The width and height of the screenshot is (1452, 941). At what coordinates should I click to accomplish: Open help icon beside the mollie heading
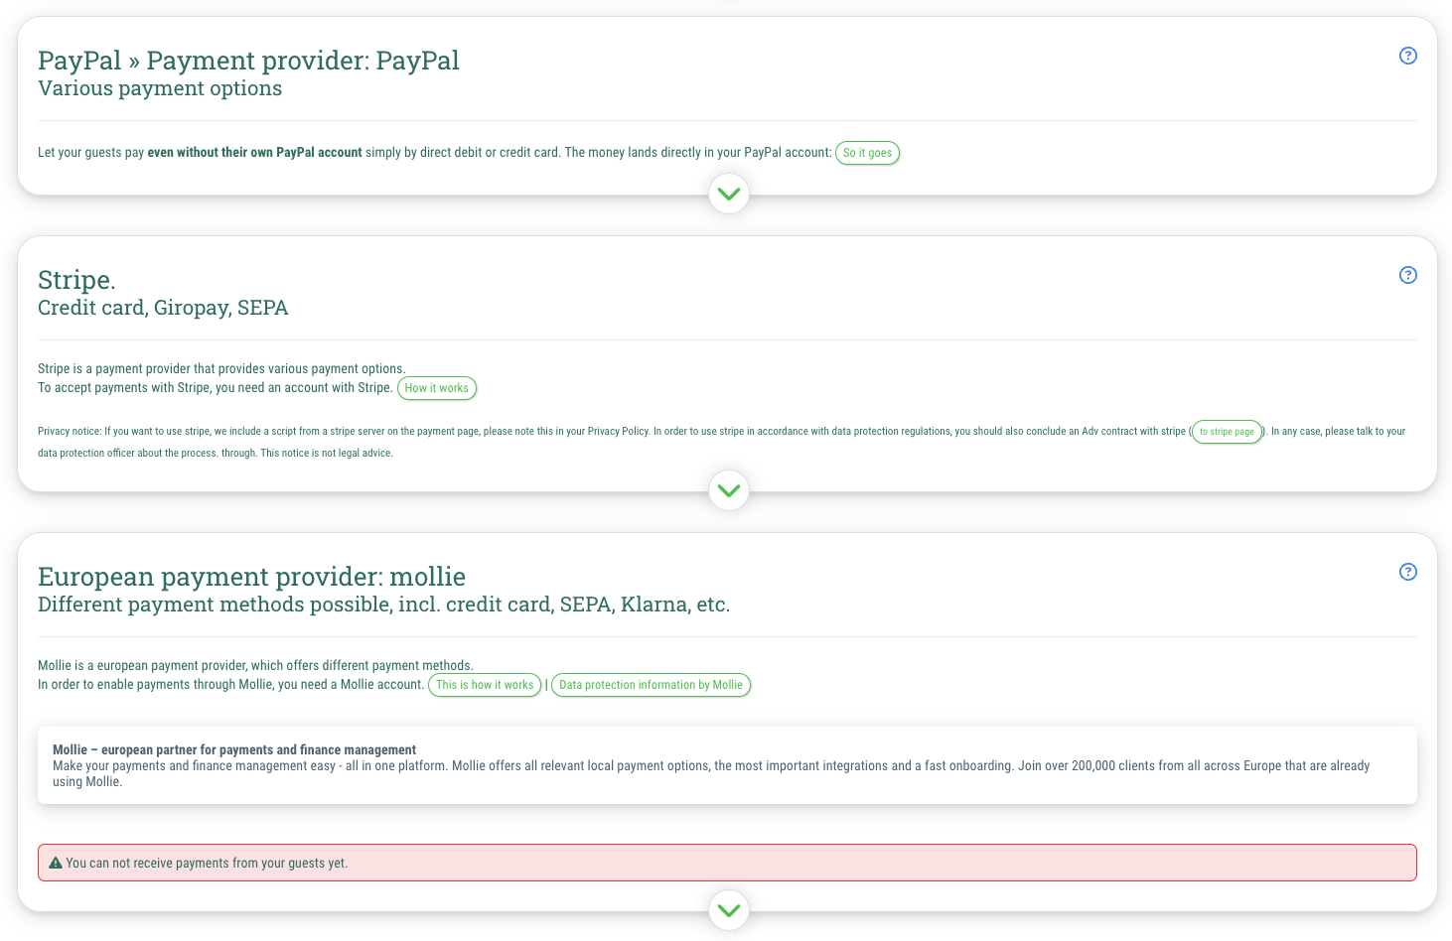[1407, 572]
